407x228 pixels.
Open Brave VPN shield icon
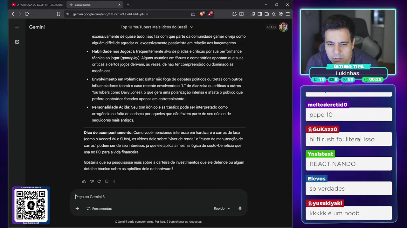281,14
